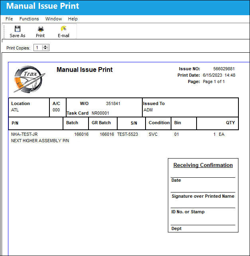The image size is (250, 256).
Task: Click the Print Copies number field
Action: tap(38, 48)
